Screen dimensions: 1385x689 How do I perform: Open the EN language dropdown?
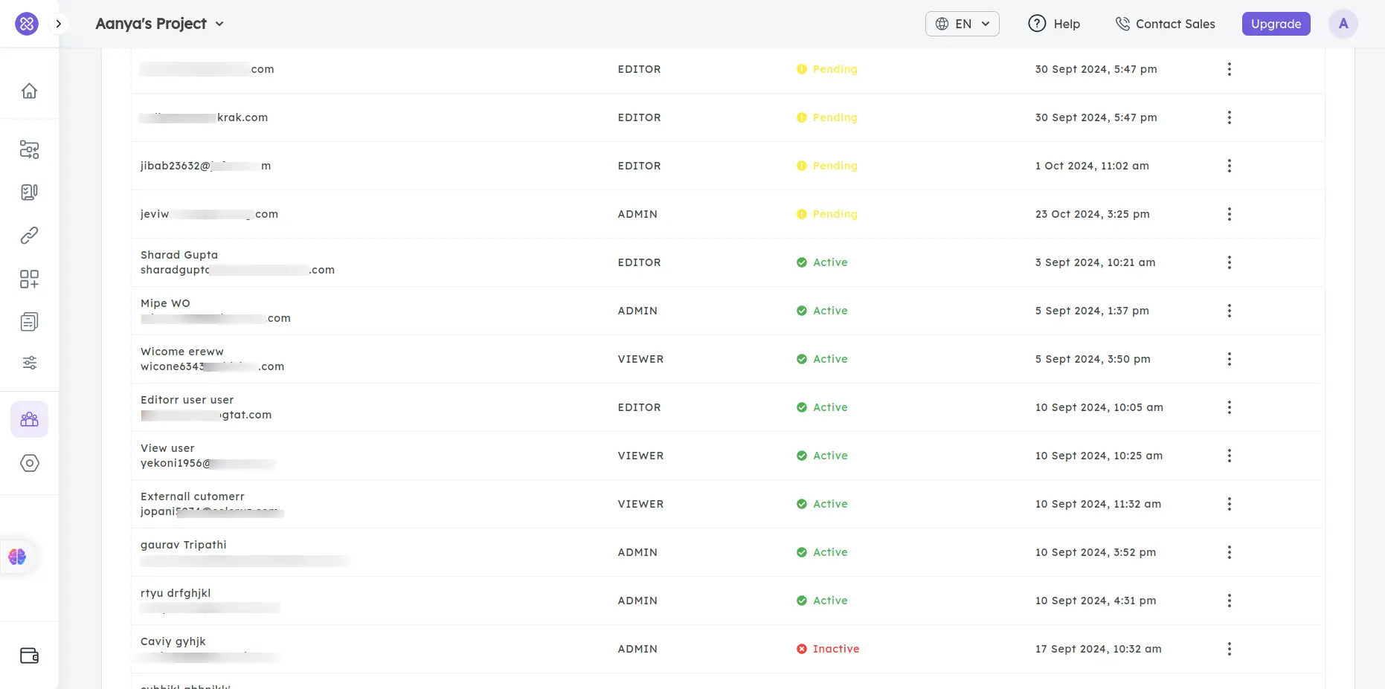pos(962,23)
